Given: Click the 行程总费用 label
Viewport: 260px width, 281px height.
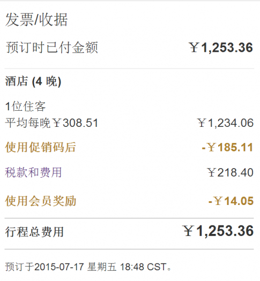Looking at the screenshot, I should (x=34, y=232).
